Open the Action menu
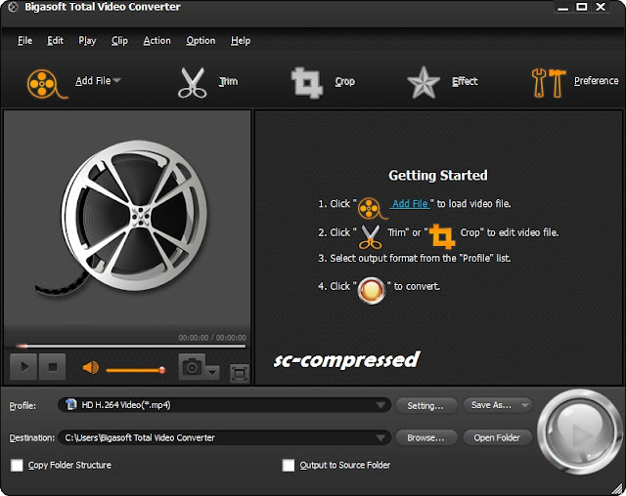The height and width of the screenshot is (496, 626). [x=156, y=41]
